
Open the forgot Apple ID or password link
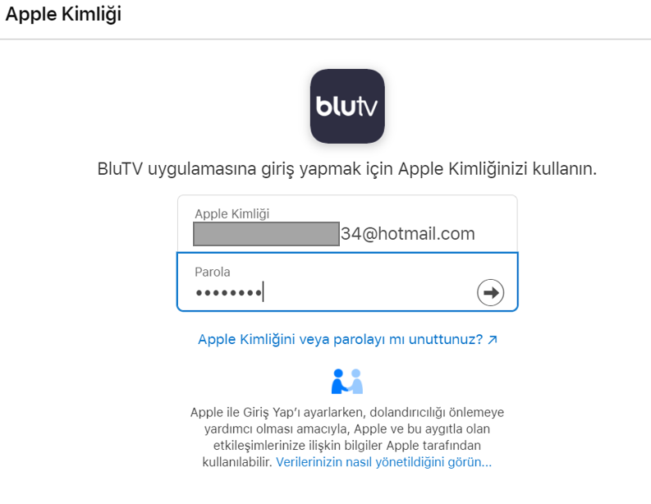point(347,340)
